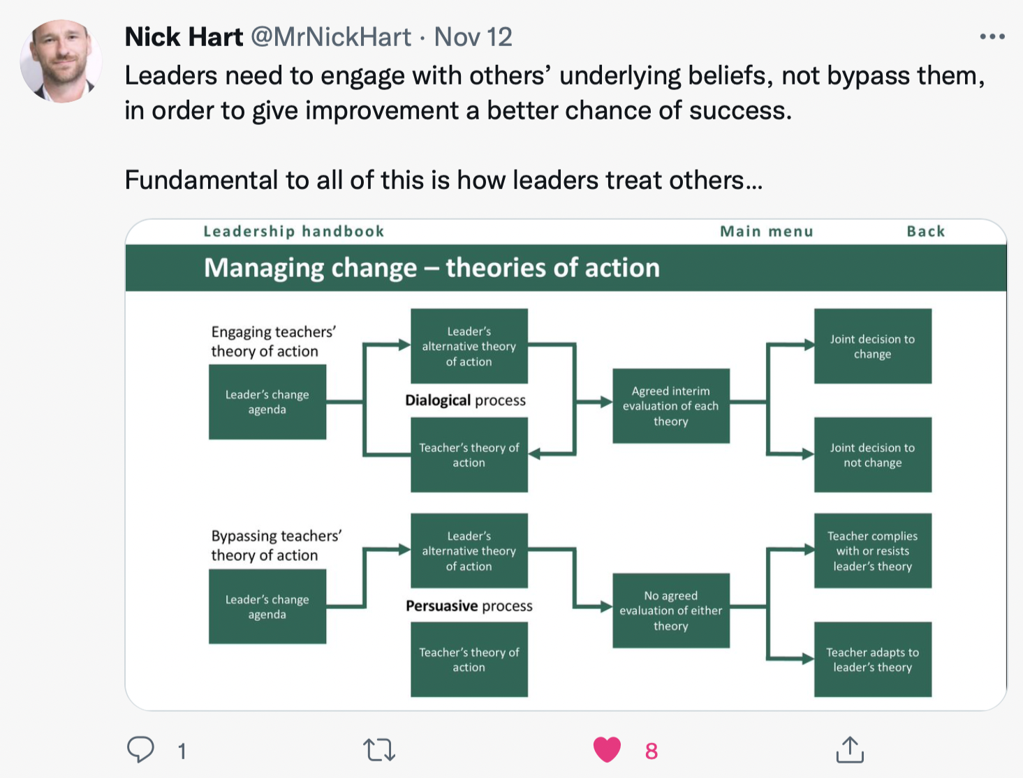Image resolution: width=1023 pixels, height=778 pixels.
Task: Click the share upload icon
Action: point(850,749)
